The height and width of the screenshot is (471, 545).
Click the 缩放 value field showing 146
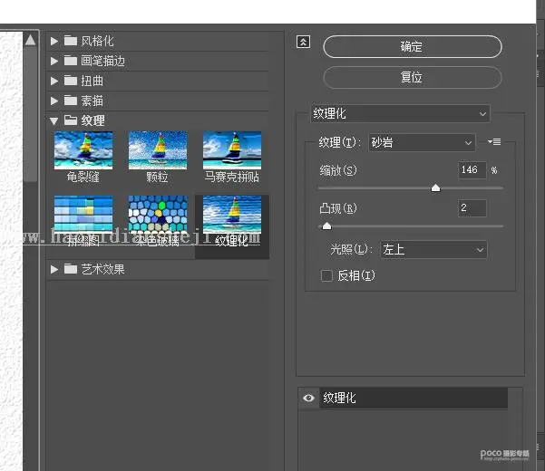[472, 170]
